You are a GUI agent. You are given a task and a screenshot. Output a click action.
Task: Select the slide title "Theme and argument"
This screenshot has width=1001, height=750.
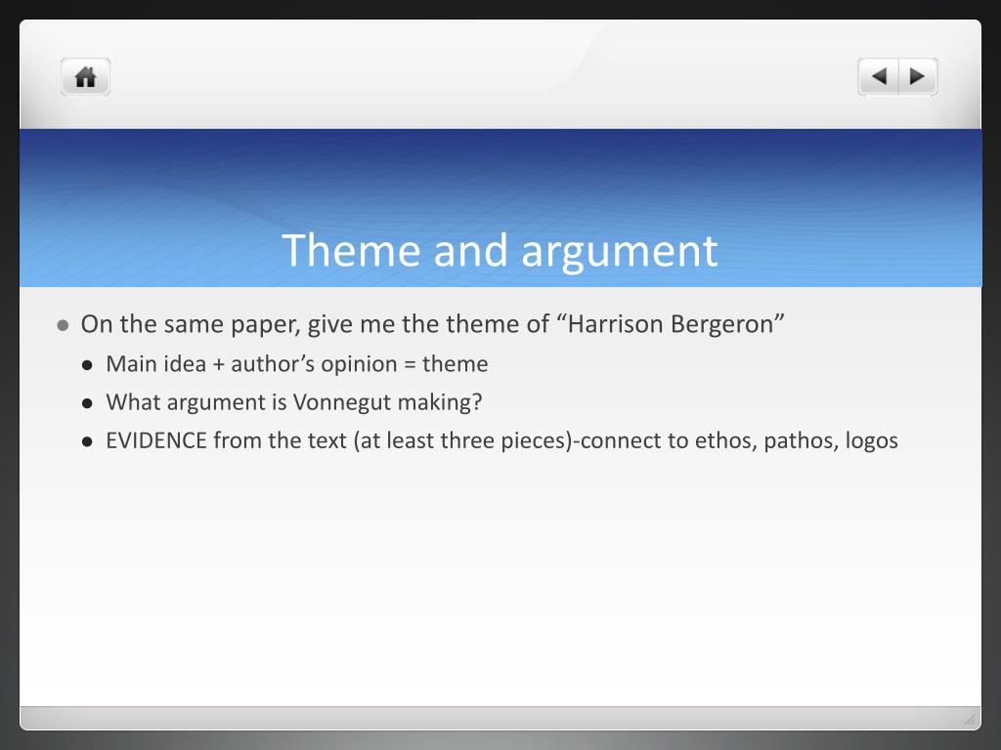point(500,250)
